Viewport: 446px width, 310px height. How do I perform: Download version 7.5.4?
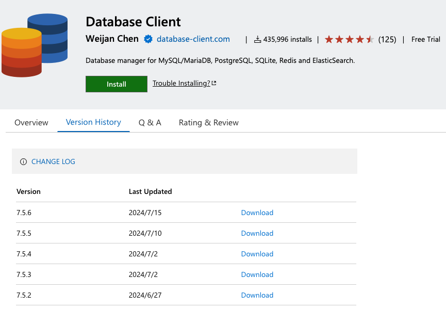257,254
